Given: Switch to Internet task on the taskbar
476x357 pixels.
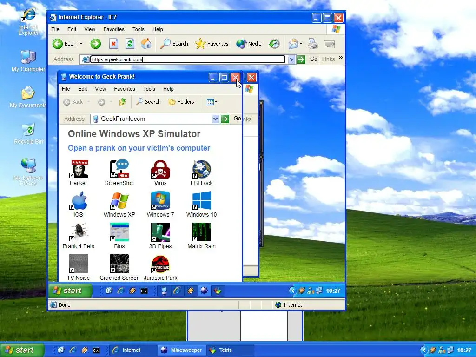Looking at the screenshot, I should pyautogui.click(x=133, y=350).
